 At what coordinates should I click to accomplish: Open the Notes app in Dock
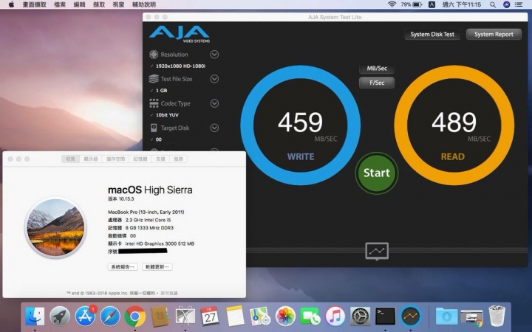[235, 317]
